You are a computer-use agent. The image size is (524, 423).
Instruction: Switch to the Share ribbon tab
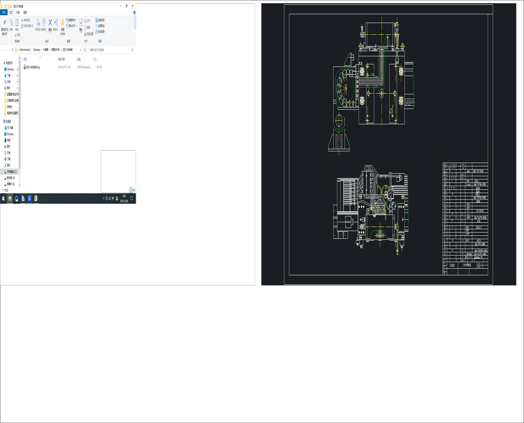(18, 12)
